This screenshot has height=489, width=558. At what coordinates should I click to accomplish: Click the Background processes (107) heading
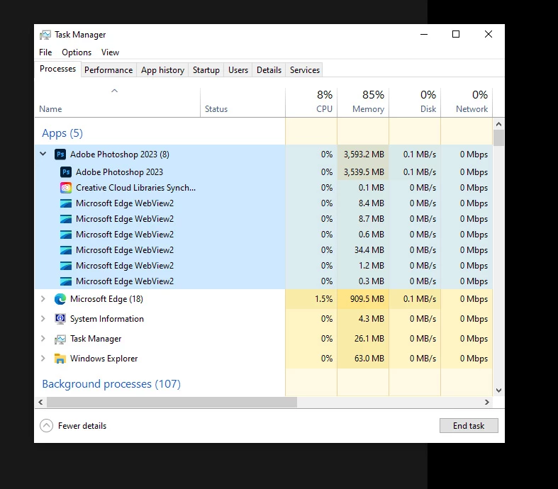coord(111,384)
